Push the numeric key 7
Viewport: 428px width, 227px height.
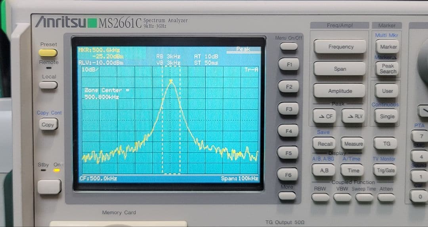click(419, 136)
